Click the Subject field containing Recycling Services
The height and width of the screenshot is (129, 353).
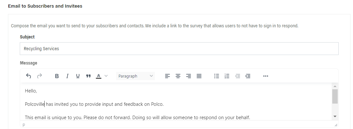click(x=179, y=49)
